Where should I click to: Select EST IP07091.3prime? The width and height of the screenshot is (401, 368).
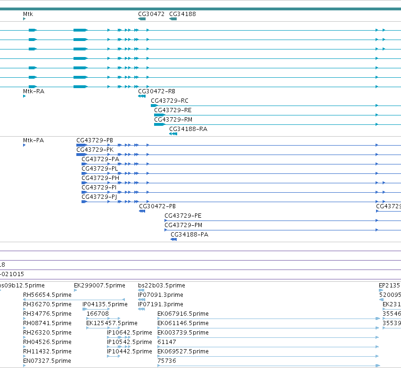click(161, 295)
